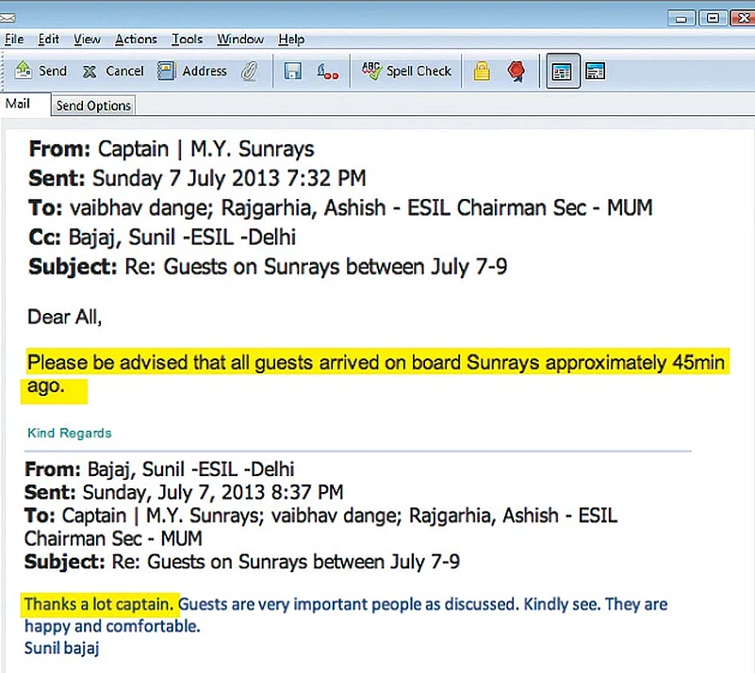The height and width of the screenshot is (673, 755).
Task: Click highlighted 'Thanks a lot captain.' text
Action: coord(99,604)
